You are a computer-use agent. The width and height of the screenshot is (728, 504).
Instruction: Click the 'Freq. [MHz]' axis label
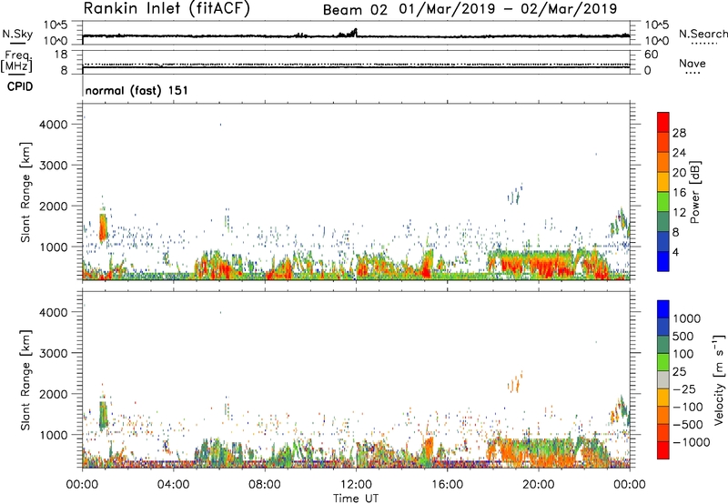[x=16, y=61]
